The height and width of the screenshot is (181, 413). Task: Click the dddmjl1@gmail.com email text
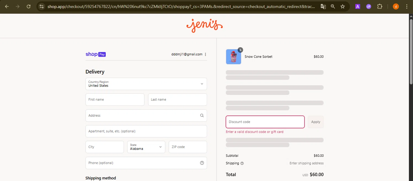[187, 54]
